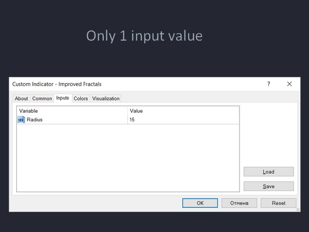Go to the Colors tab
Viewport: 309px width, 232px height.
click(x=81, y=99)
